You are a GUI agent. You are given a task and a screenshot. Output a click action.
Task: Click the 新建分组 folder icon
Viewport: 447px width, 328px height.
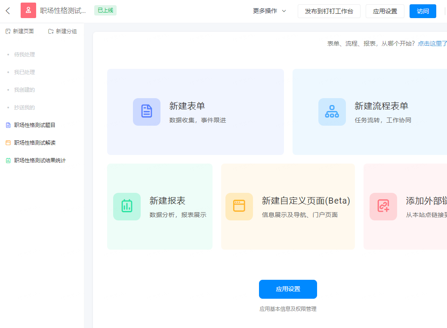(51, 31)
